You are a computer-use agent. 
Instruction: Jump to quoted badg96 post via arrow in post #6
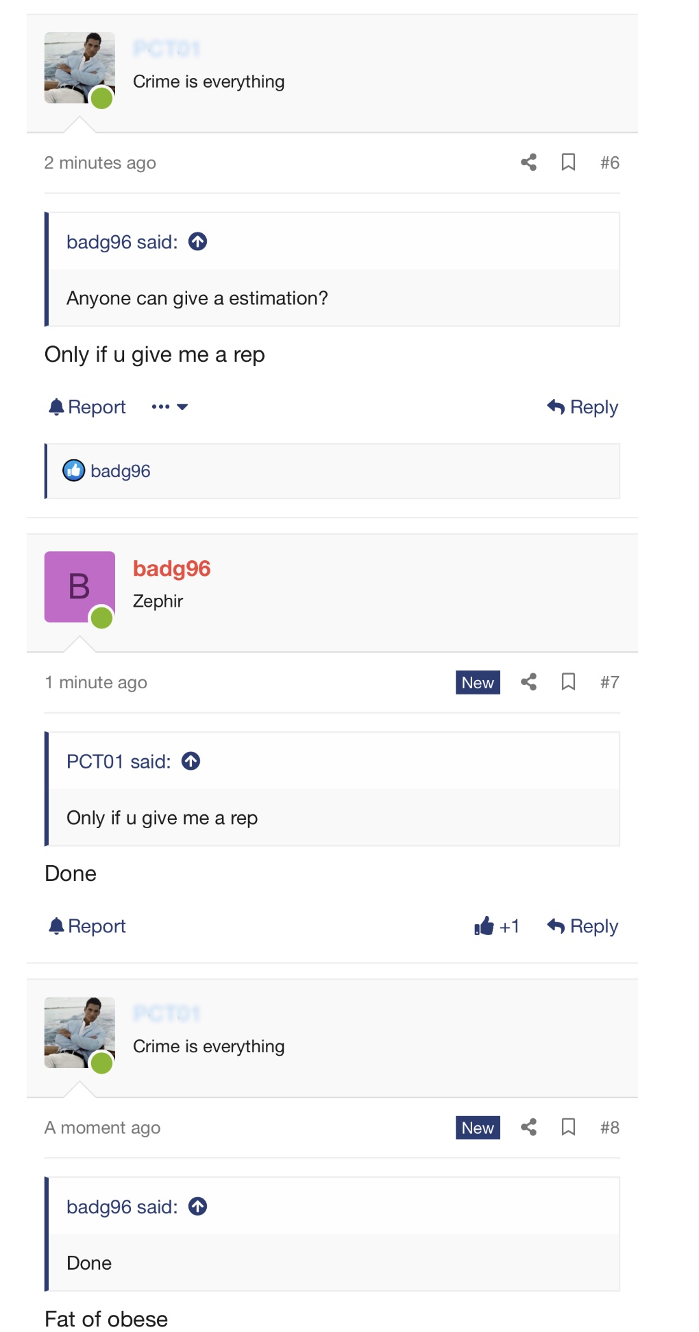pos(198,241)
